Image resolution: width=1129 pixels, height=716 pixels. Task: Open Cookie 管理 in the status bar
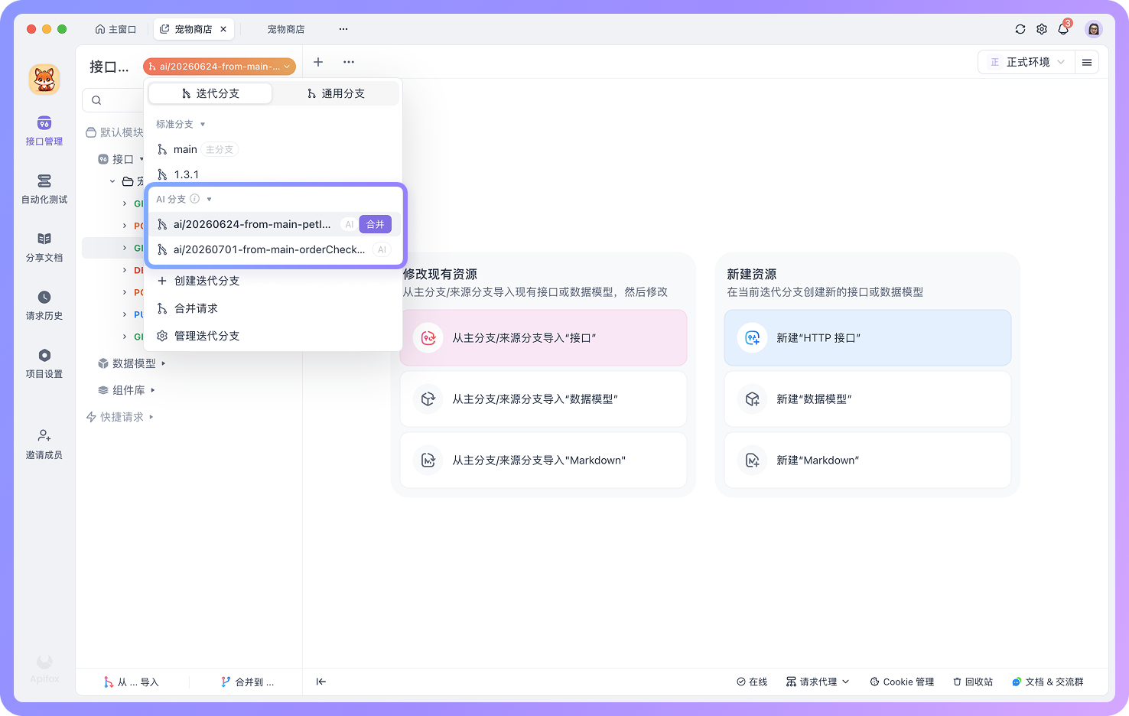click(902, 682)
